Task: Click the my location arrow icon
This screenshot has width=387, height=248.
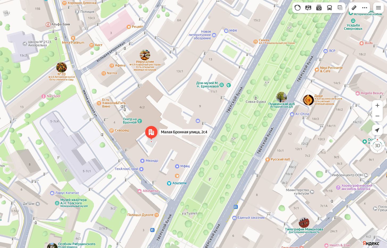Action: coord(377,130)
